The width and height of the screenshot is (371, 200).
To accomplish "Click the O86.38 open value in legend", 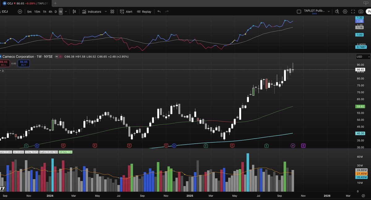I will pos(70,57).
